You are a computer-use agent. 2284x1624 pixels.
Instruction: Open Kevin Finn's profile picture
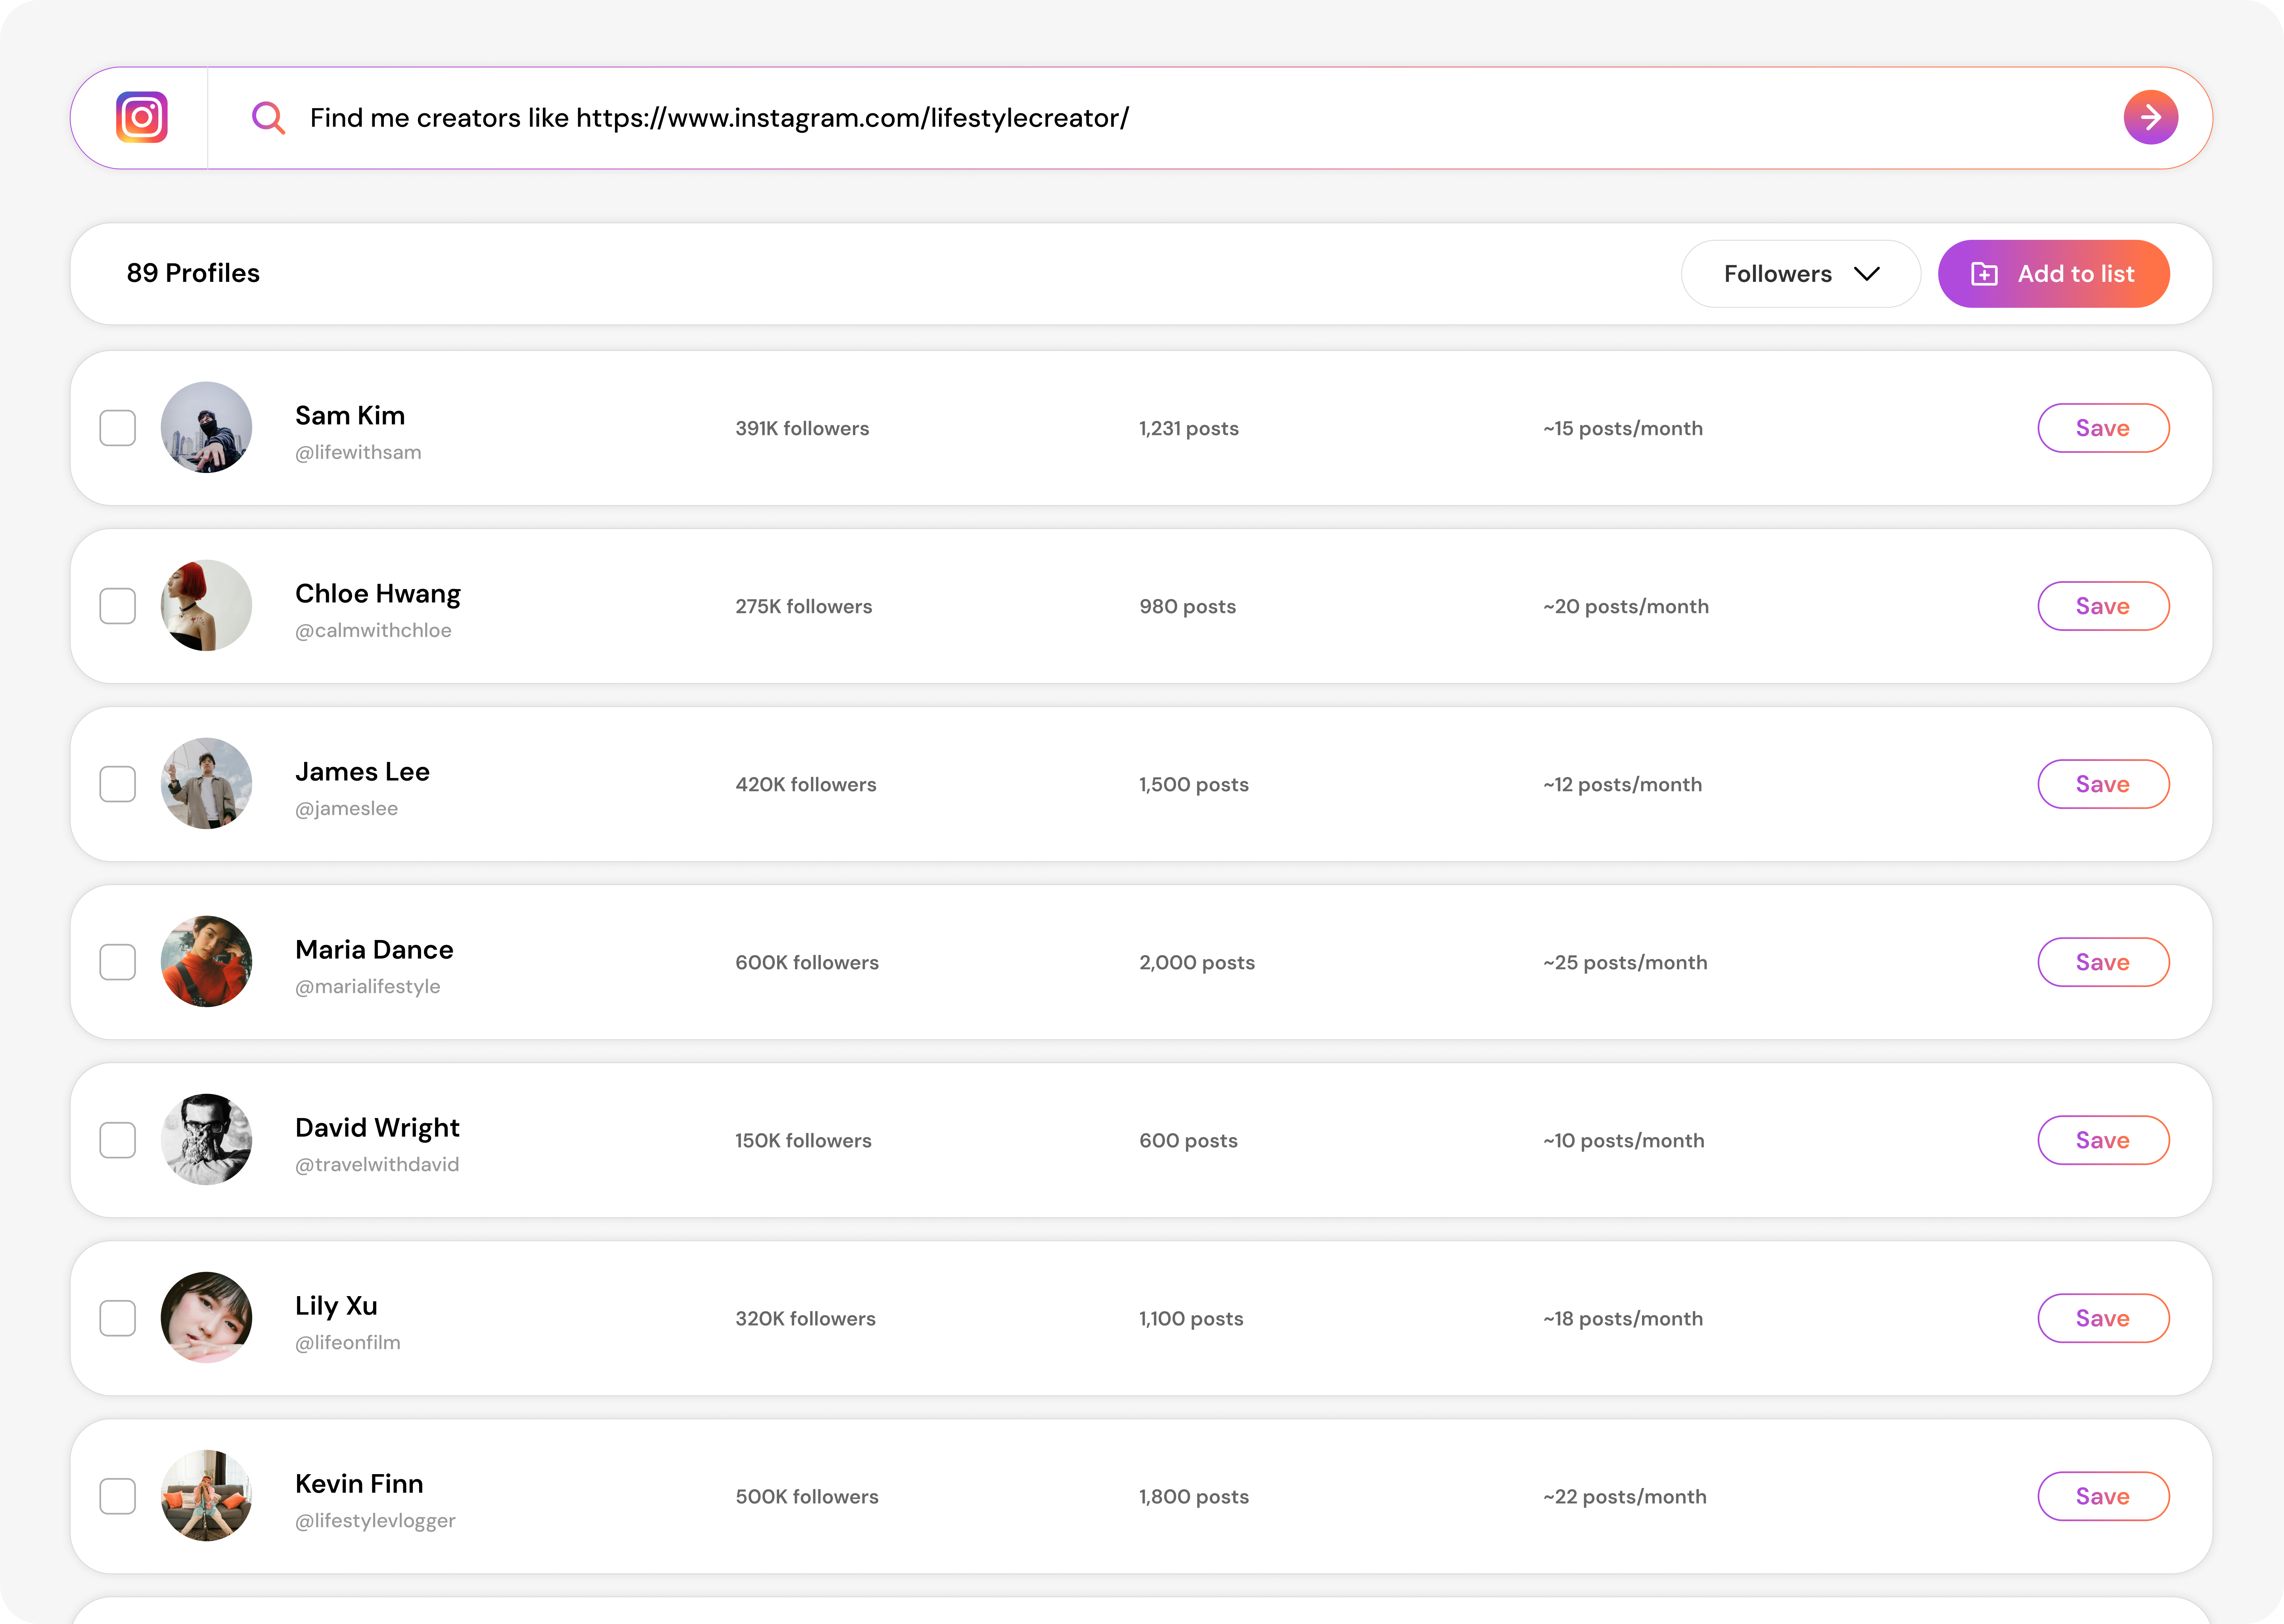click(x=206, y=1496)
